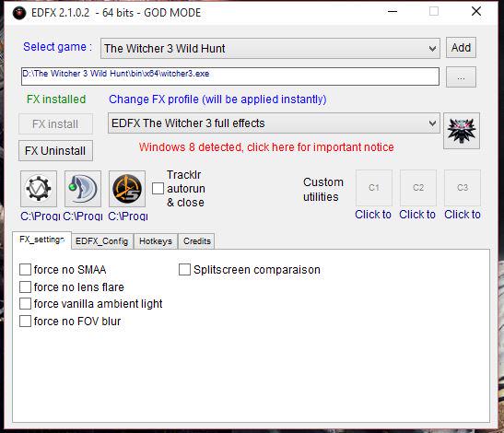Click the 'FX installed' status text

[x=56, y=99]
